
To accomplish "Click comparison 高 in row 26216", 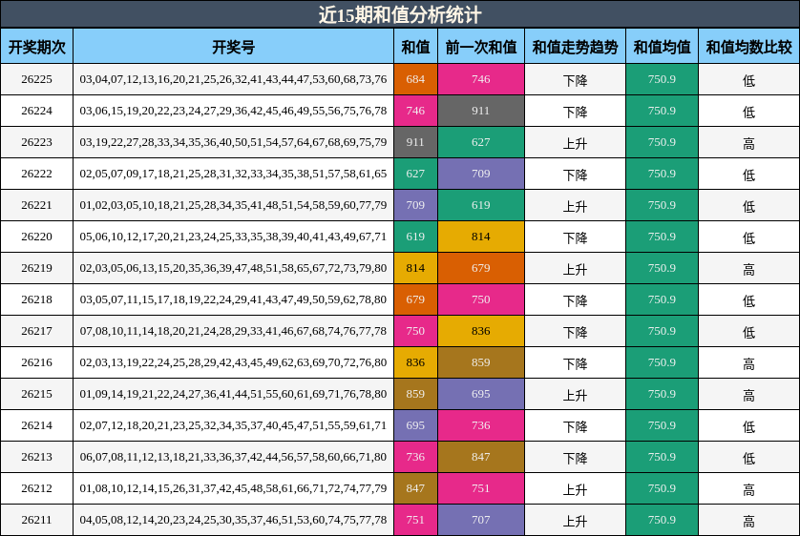I will point(748,363).
